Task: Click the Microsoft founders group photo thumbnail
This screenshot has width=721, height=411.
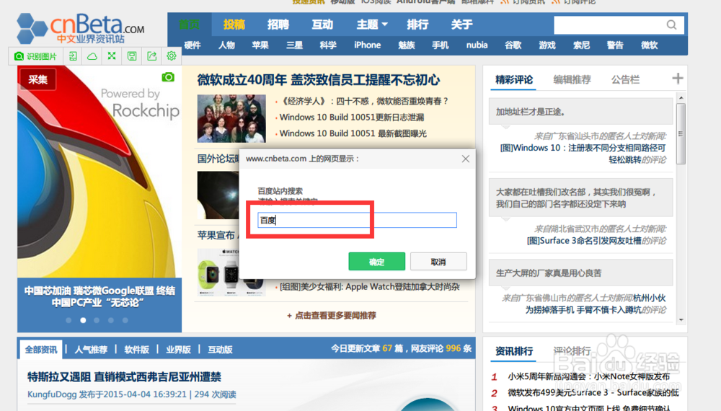Action: click(231, 118)
